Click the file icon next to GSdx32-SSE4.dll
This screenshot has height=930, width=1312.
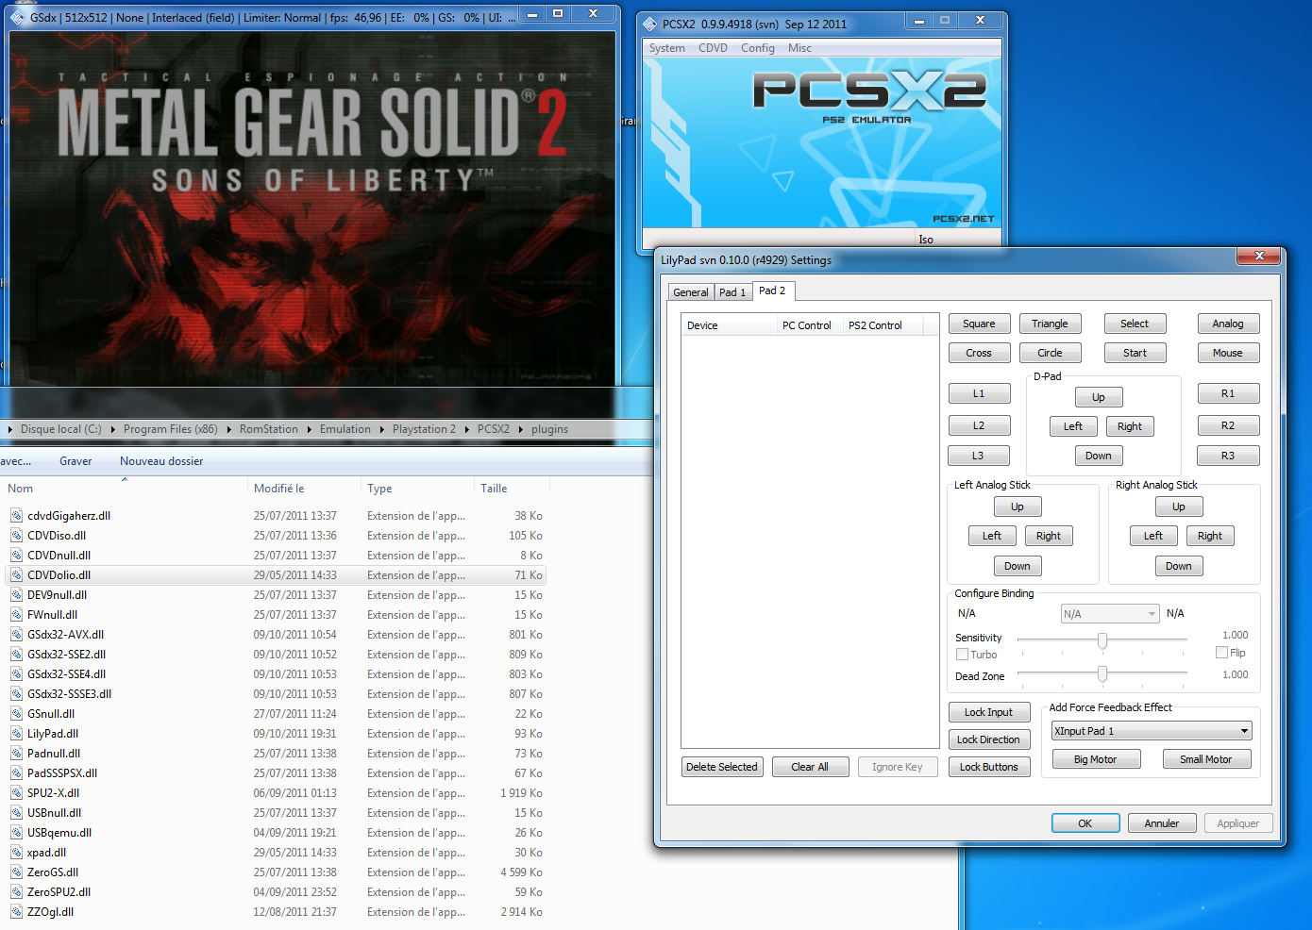pos(16,674)
